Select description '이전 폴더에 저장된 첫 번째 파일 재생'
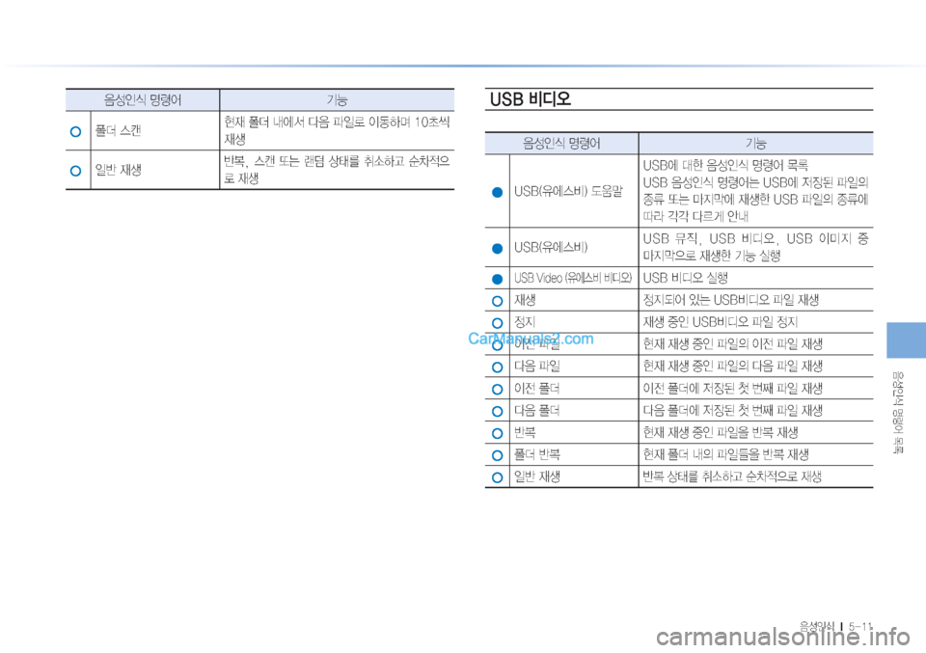 (x=732, y=389)
